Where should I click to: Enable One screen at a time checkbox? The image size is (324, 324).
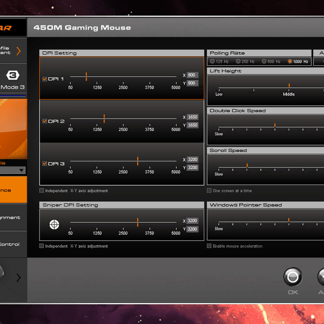pos(209,190)
